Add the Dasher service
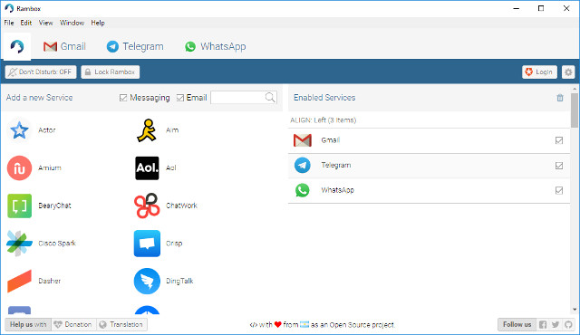Image resolution: width=580 pixels, height=335 pixels. click(19, 281)
